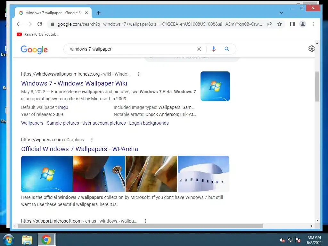Image resolution: width=328 pixels, height=246 pixels.
Task: Open options for the wparena.com result
Action: click(x=92, y=140)
